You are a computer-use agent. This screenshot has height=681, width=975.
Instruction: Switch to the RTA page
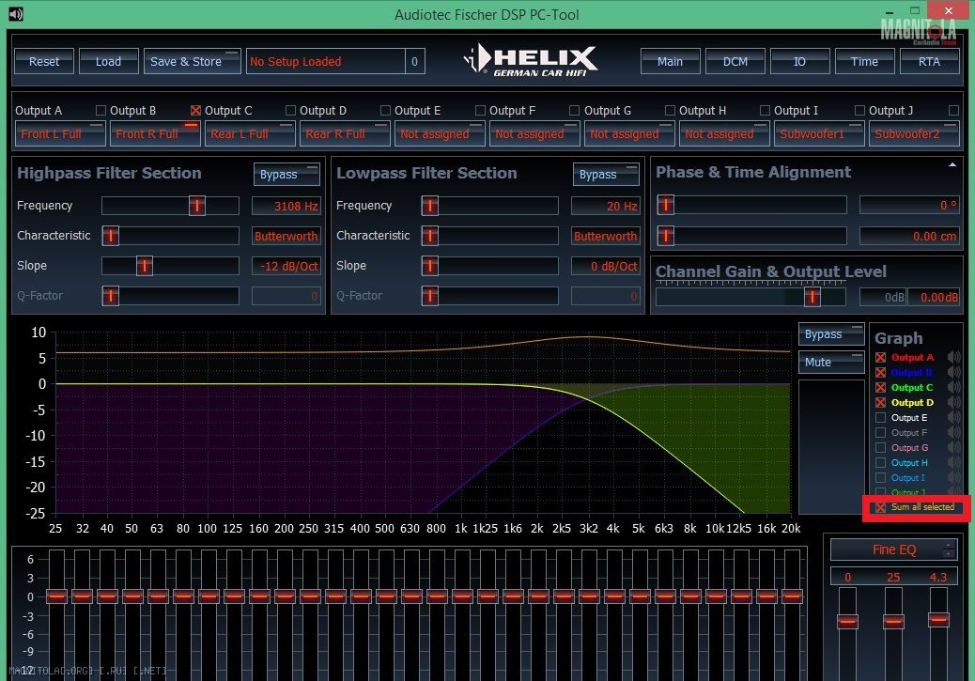click(928, 61)
